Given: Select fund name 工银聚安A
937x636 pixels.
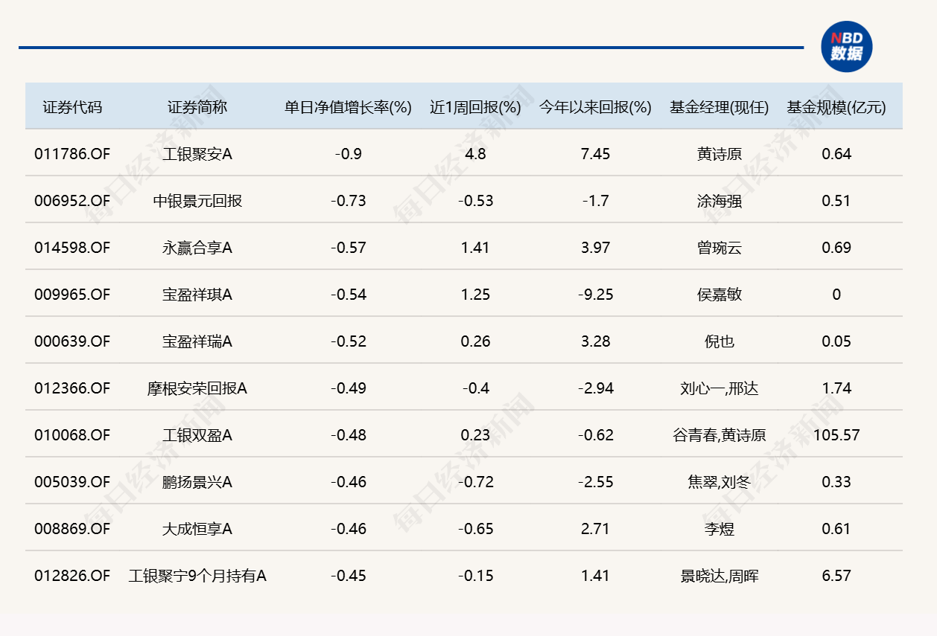Looking at the screenshot, I should [x=197, y=154].
